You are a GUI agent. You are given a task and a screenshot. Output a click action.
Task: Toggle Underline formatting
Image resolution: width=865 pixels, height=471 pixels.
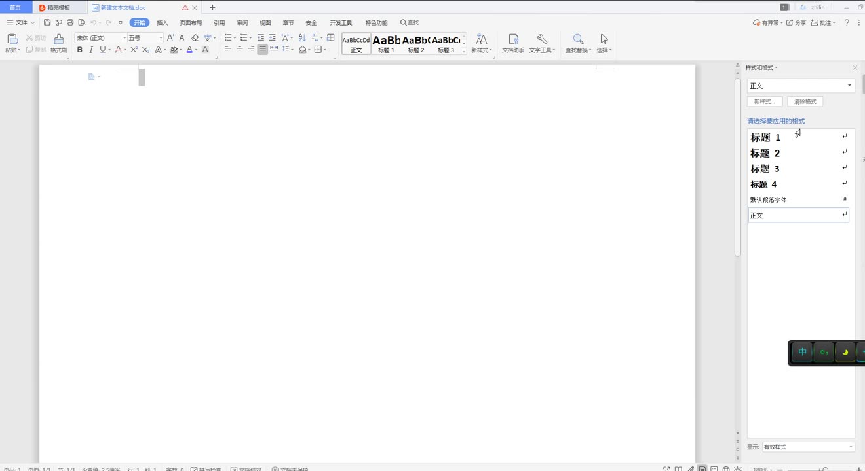tap(103, 50)
